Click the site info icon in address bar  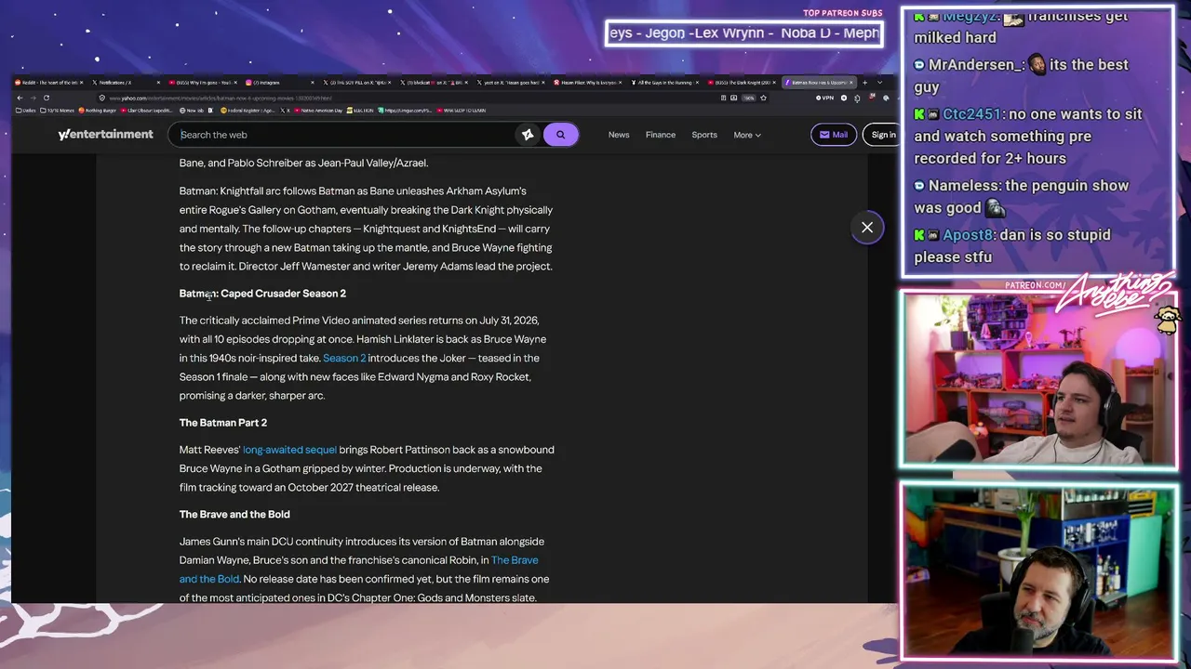pyautogui.click(x=102, y=98)
